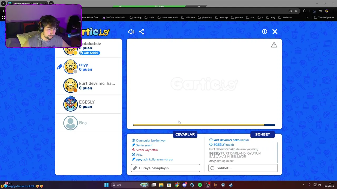This screenshot has width=337, height=189.
Task: Click the Minecraft #6a3Hc4 browser tab
Action: pos(27,3)
